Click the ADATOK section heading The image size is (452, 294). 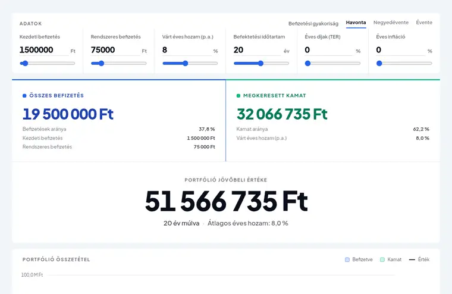(x=30, y=24)
